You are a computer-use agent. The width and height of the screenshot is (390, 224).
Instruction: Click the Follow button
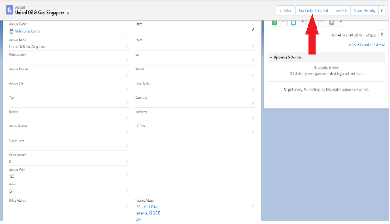285,11
